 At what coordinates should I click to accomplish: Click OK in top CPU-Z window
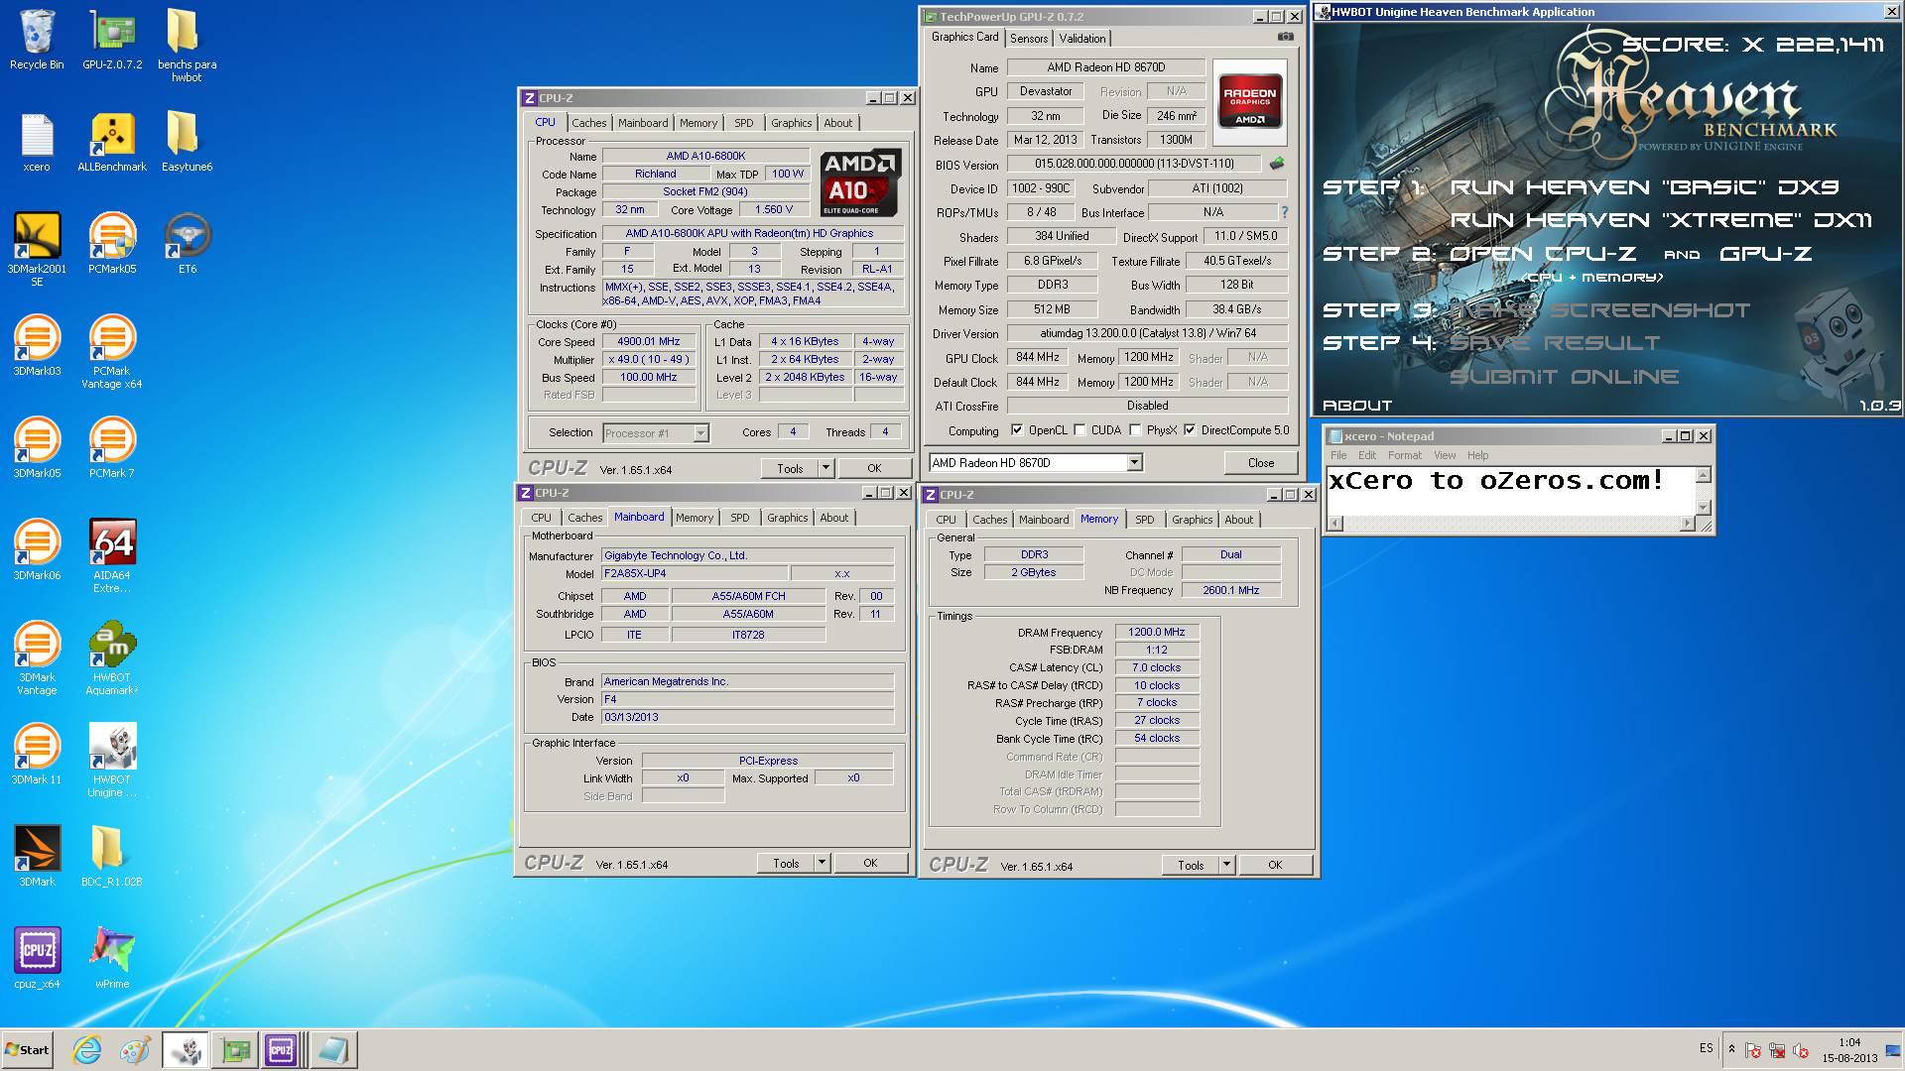tap(873, 469)
